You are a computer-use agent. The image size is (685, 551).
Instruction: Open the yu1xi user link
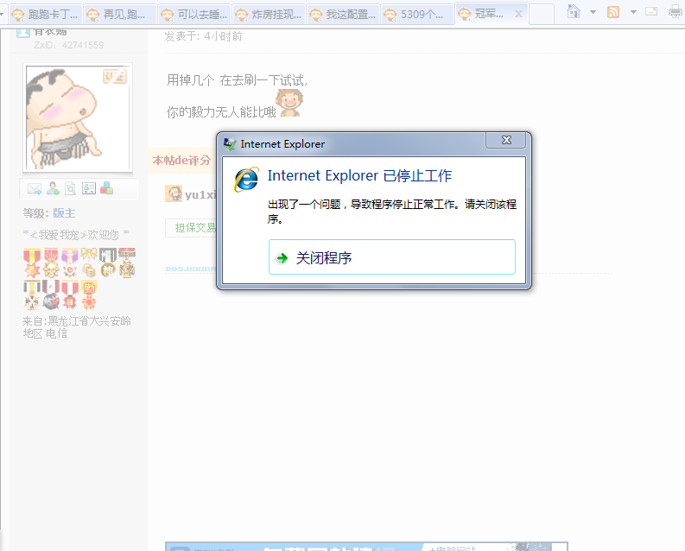[200, 194]
